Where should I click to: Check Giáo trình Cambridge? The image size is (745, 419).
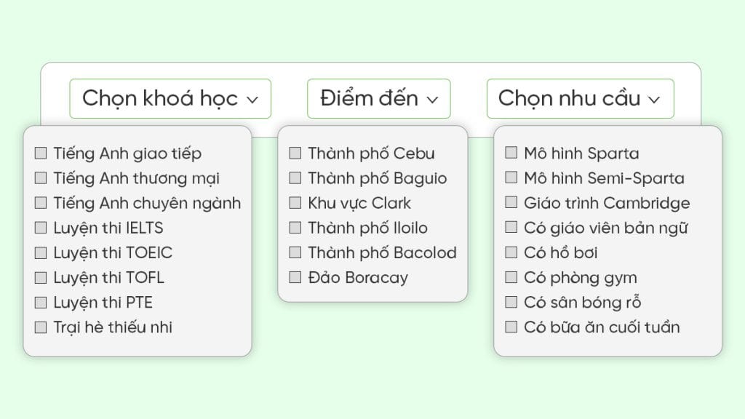coord(511,203)
